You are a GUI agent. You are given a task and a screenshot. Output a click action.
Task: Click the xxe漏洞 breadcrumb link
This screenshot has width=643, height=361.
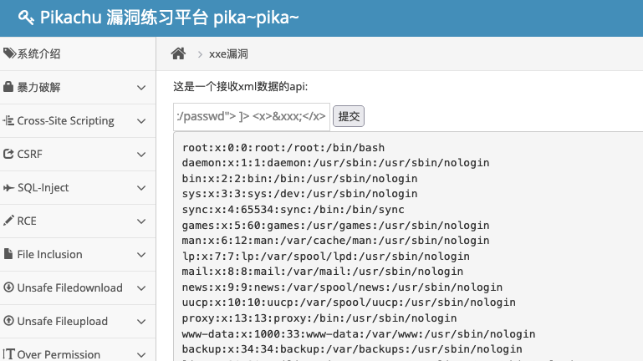[228, 54]
